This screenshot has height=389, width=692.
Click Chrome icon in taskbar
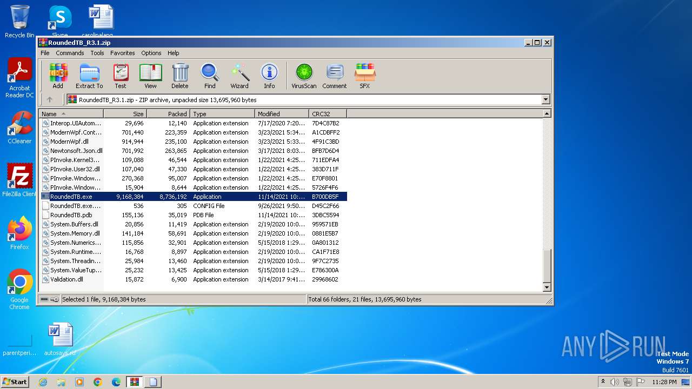98,382
